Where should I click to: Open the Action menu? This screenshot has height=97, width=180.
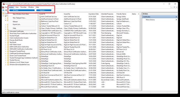pos(11,7)
